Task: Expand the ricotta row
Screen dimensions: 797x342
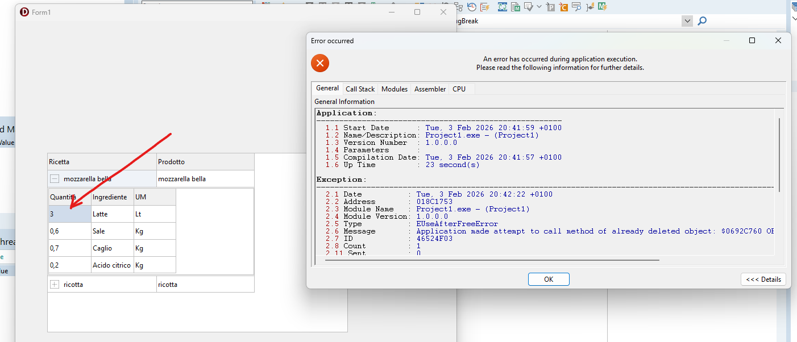Action: pos(55,285)
